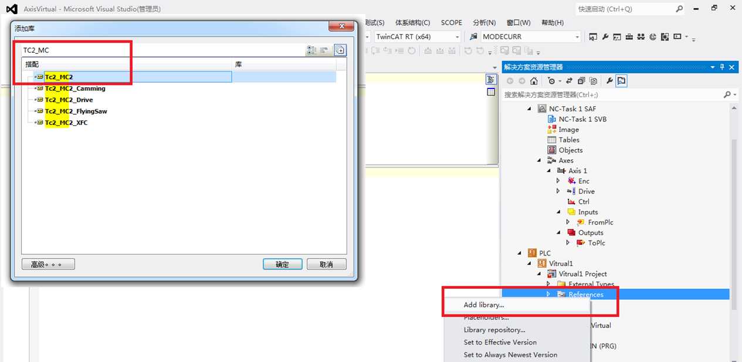This screenshot has width=742, height=362.
Task: Click the sync arrows icon in Solution Explorer
Action: 569,81
